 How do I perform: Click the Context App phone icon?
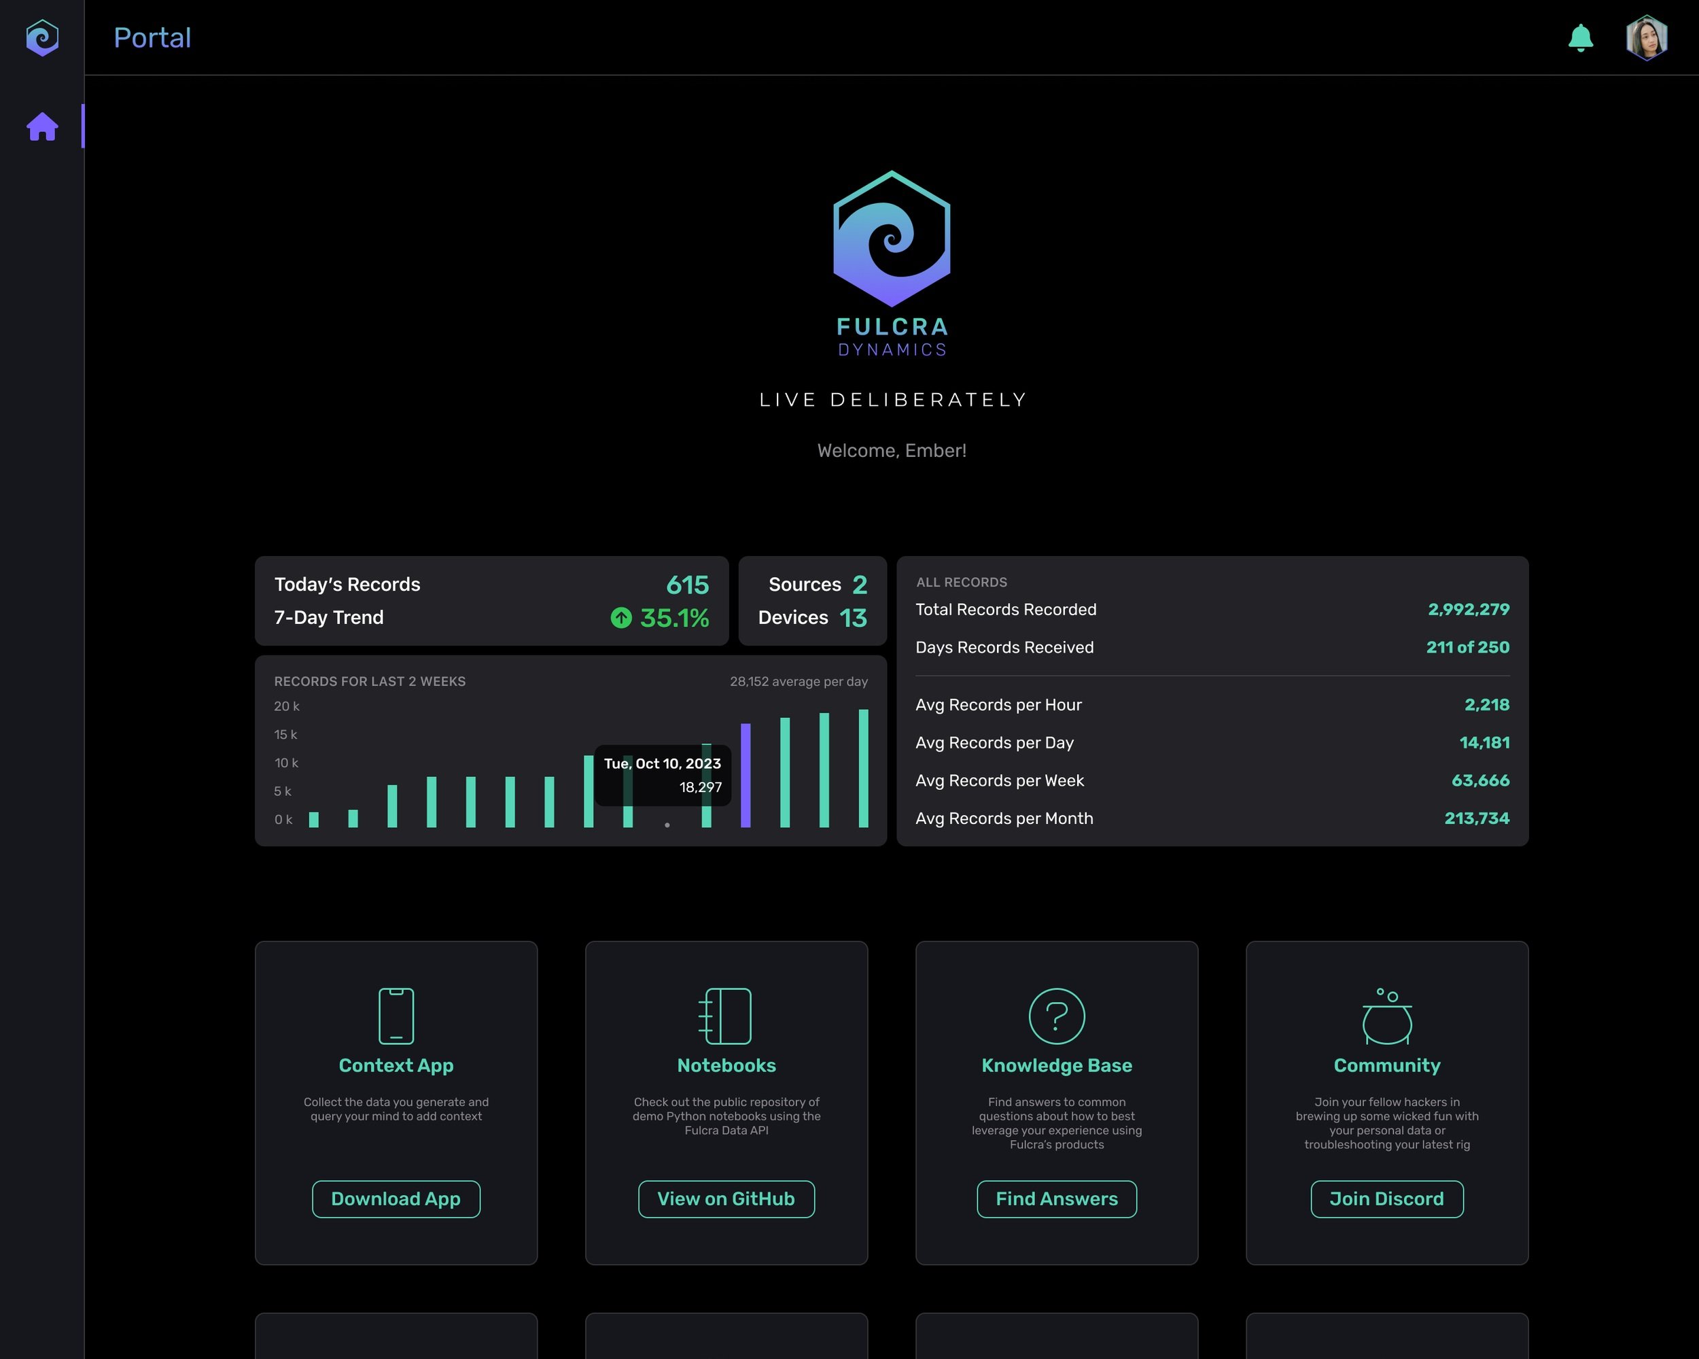tap(396, 1016)
